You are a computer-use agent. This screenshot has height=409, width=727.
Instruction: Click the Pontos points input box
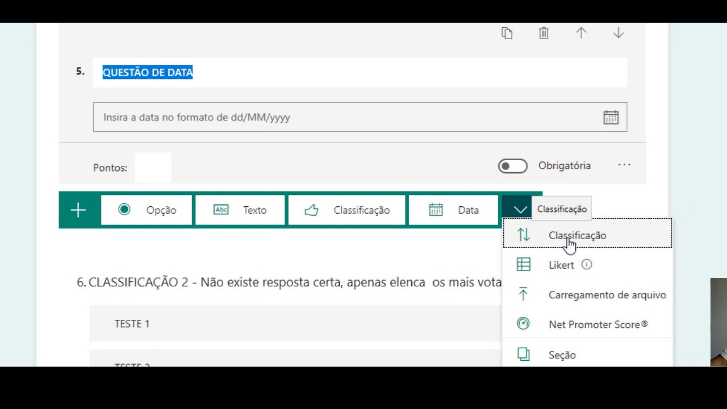pos(153,168)
